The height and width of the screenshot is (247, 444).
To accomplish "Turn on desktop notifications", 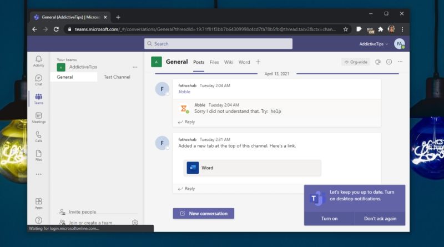I will tap(329, 219).
